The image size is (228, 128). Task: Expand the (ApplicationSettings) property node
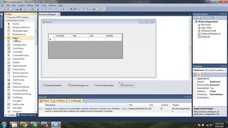coord(195,79)
